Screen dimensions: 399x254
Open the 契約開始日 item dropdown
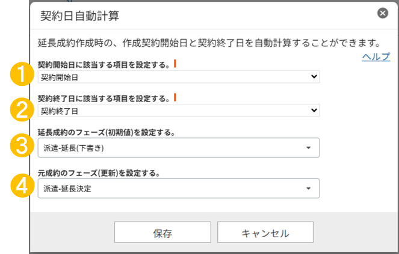tap(178, 77)
